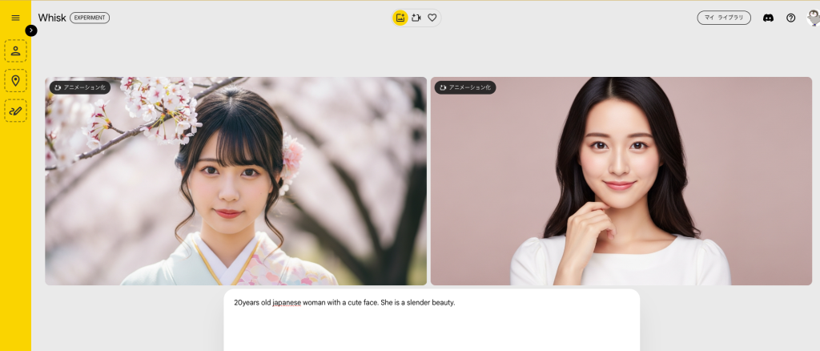Animate the white blouse woman image with アニメーション化
This screenshot has height=351, width=820.
[464, 87]
